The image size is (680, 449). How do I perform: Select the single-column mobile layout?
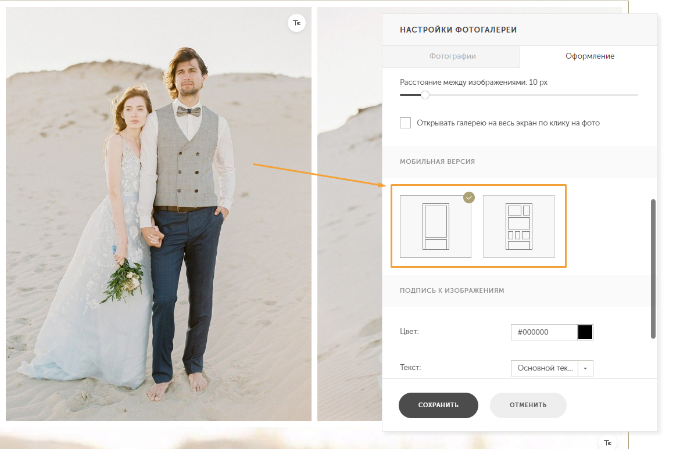click(x=435, y=227)
